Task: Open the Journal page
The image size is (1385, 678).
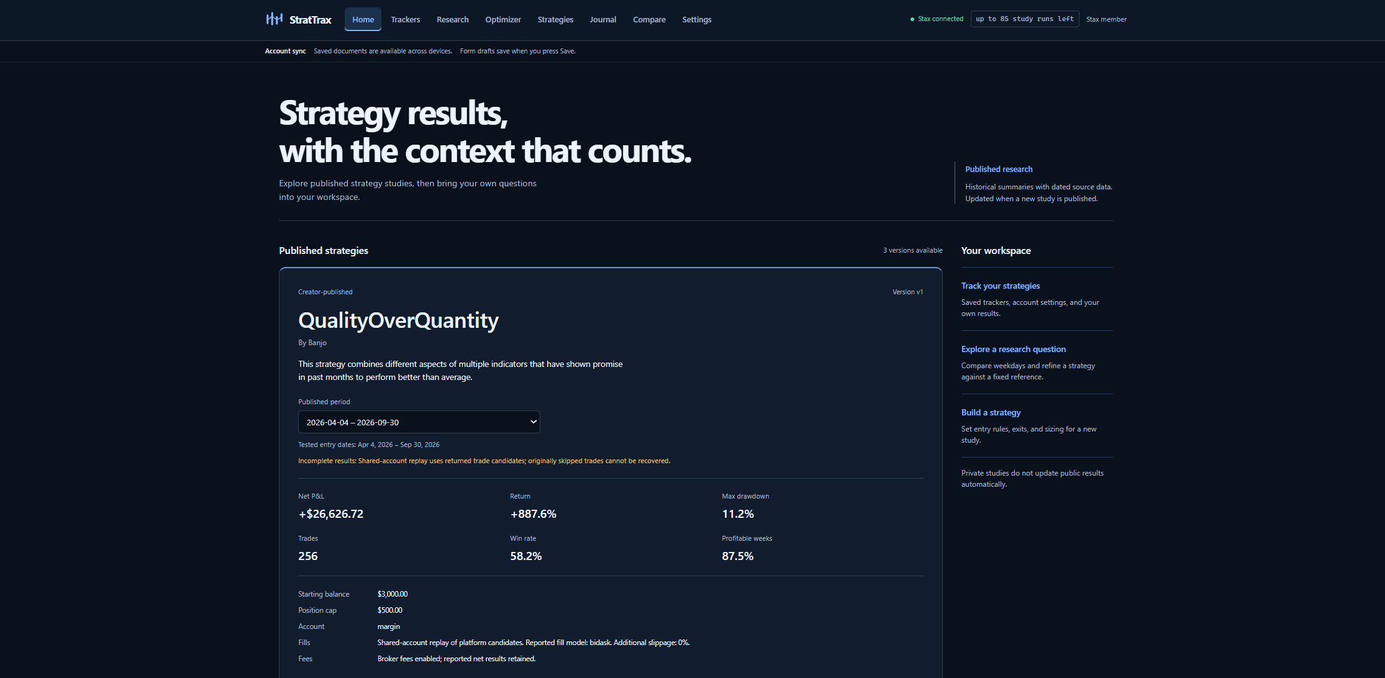Action: click(602, 19)
